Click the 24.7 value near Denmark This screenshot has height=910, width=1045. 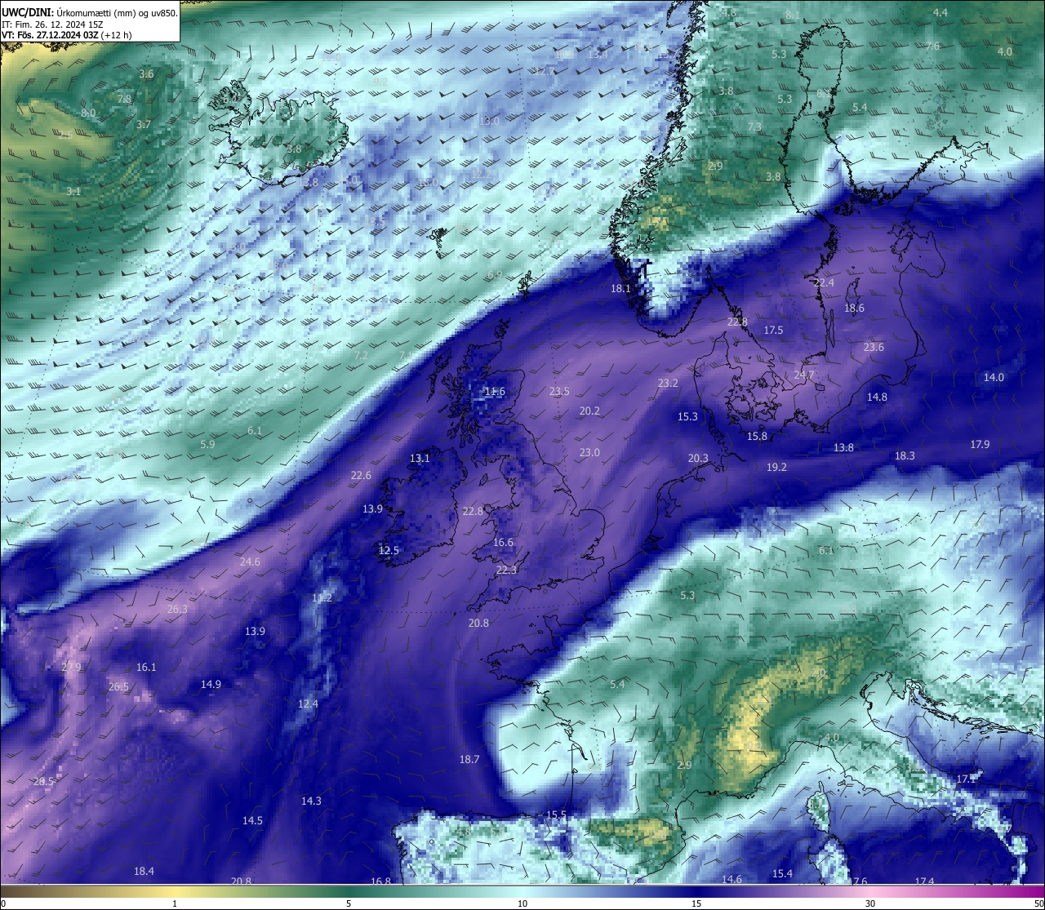[804, 375]
